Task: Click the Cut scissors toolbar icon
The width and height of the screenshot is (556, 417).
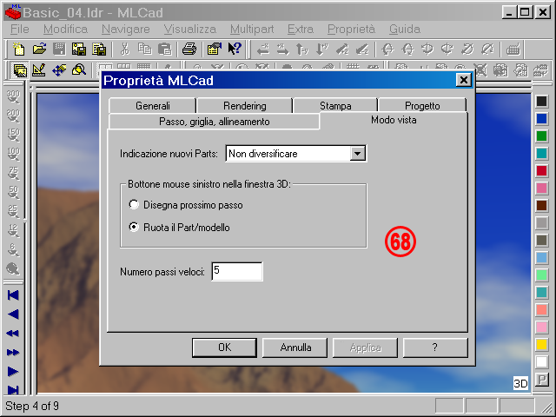Action: pos(124,49)
